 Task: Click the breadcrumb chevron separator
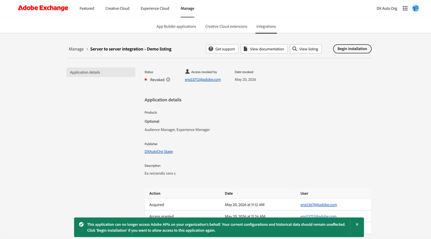pos(87,49)
